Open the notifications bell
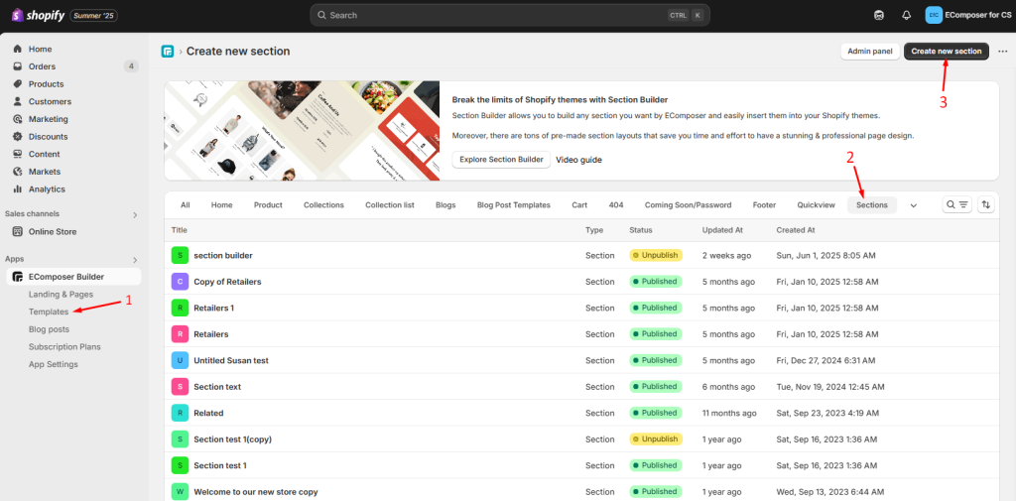Screen dimensions: 1016x501 pyautogui.click(x=907, y=16)
